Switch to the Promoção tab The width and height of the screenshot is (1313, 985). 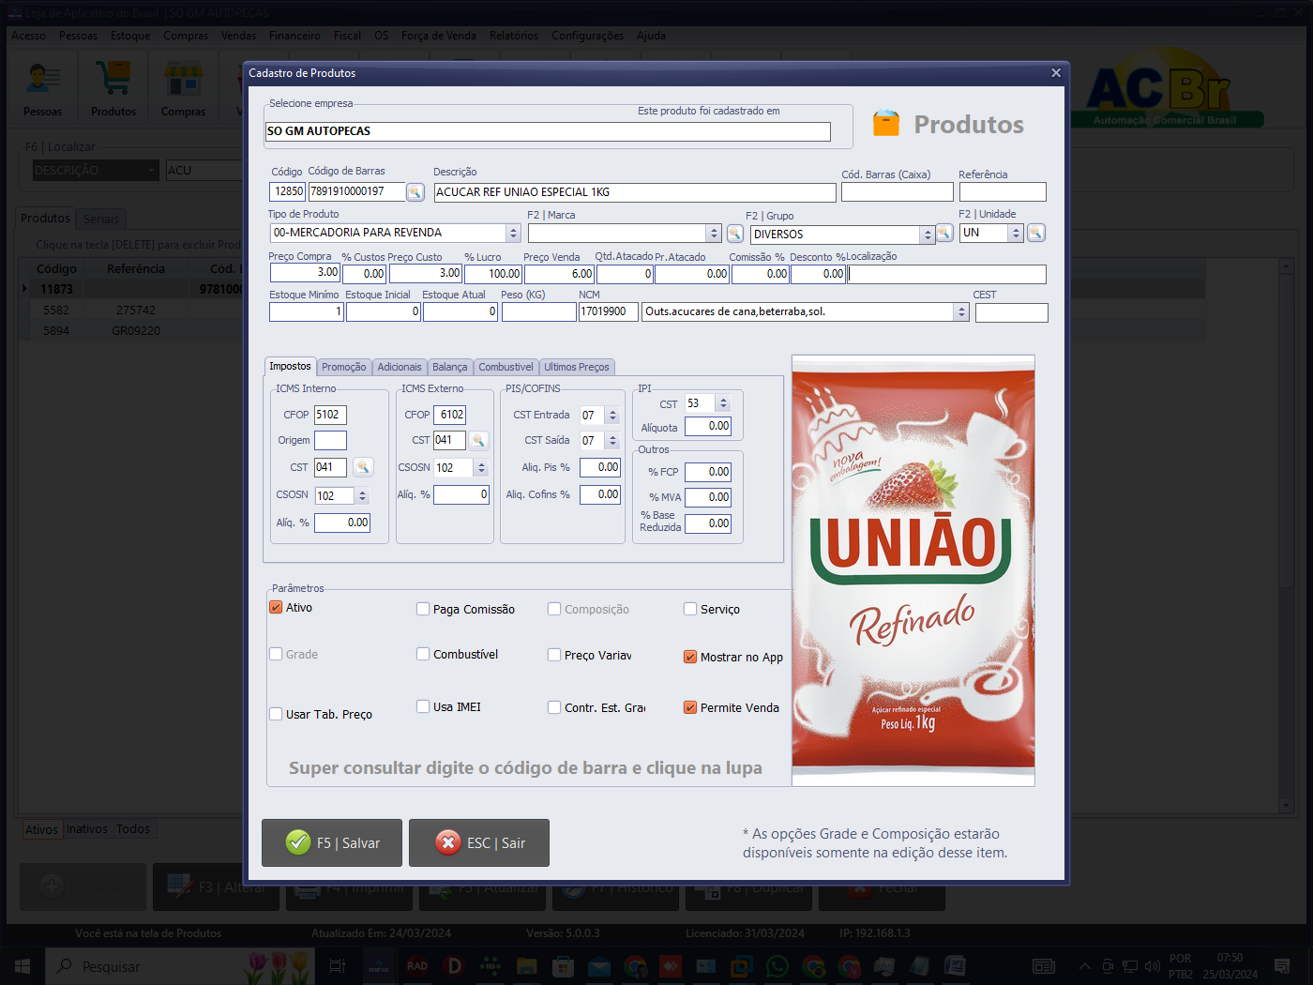344,367
